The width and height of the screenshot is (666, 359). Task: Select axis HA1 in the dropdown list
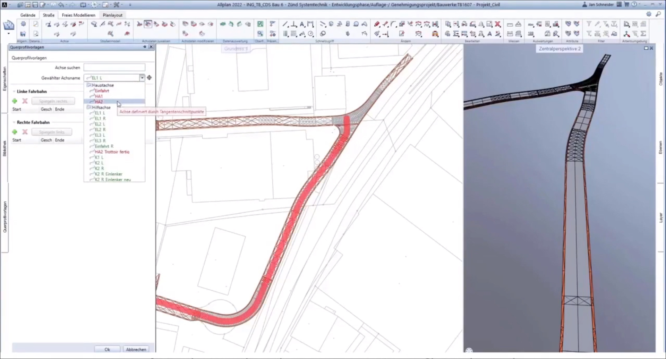114,96
